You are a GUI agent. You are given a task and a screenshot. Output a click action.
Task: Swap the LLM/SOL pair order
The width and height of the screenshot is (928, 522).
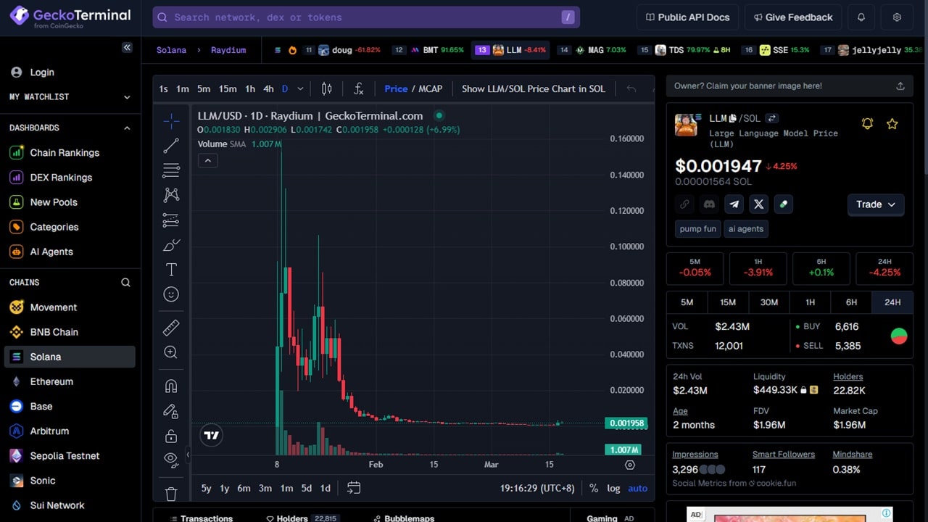click(772, 118)
